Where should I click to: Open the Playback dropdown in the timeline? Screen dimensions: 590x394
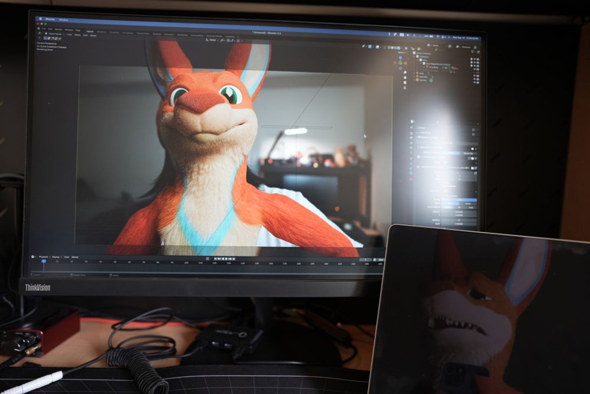(44, 257)
